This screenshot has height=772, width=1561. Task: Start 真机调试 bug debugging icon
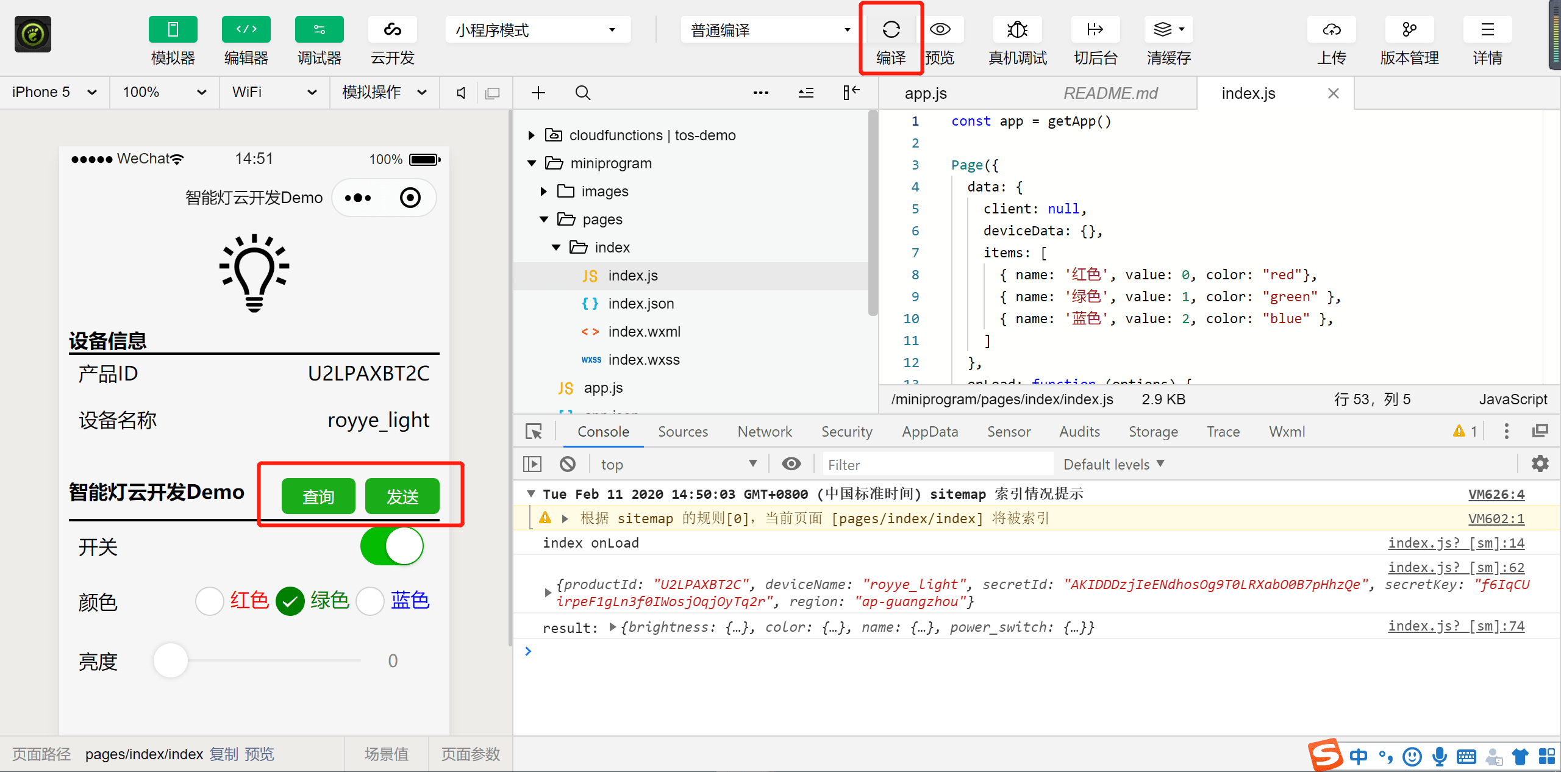(1017, 29)
